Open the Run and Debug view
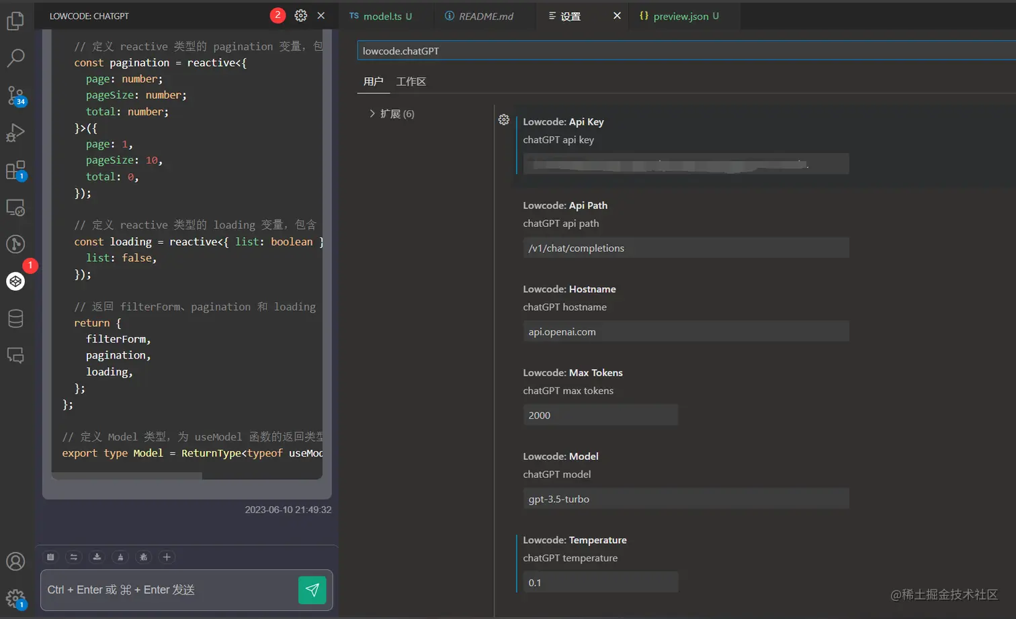Image resolution: width=1016 pixels, height=619 pixels. coord(15,133)
